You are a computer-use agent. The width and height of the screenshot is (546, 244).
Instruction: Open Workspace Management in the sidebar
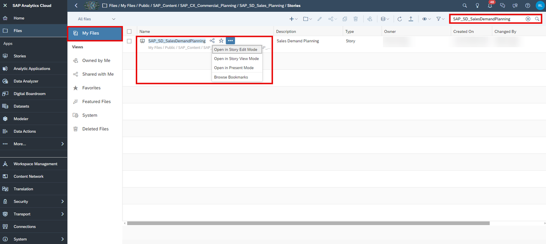tap(34, 164)
